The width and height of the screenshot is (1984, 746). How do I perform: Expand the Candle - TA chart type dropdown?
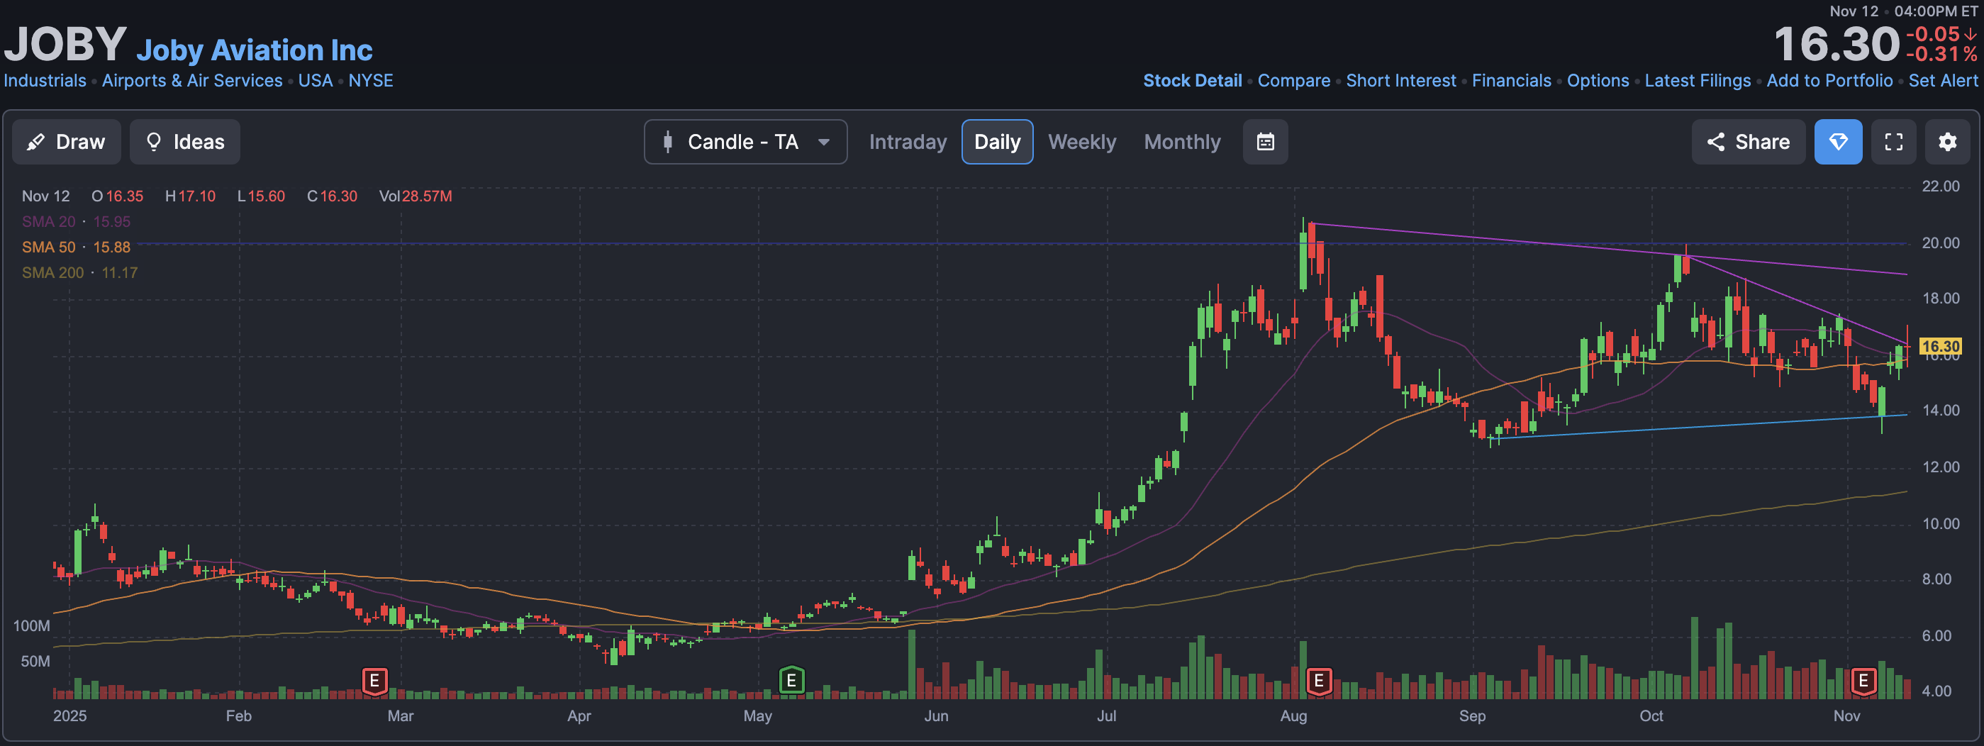(x=745, y=142)
